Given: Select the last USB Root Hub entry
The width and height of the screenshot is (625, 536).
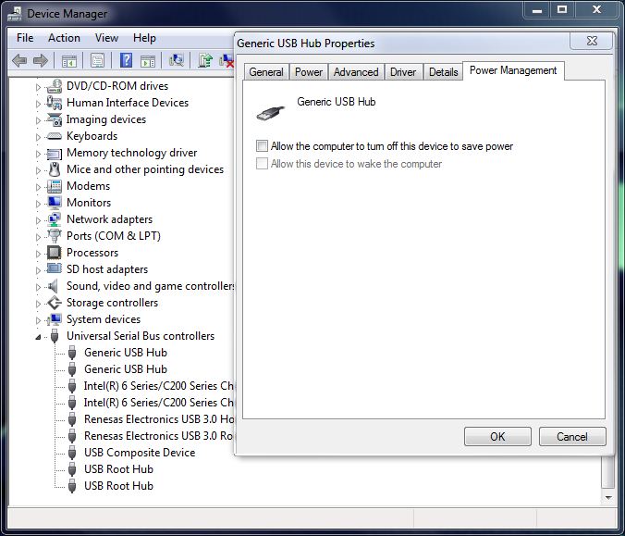Looking at the screenshot, I should tap(118, 486).
